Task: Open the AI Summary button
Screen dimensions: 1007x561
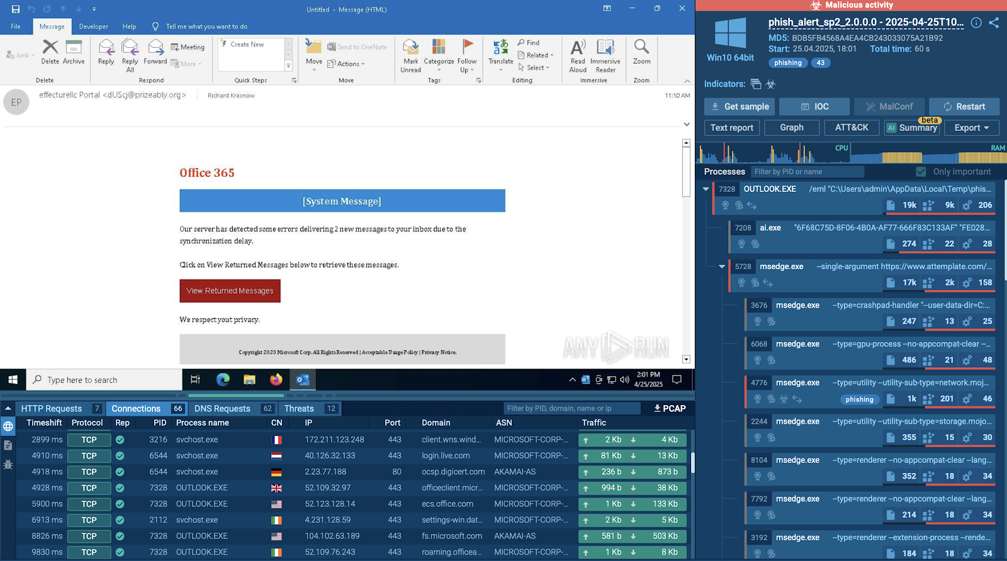Action: point(912,128)
